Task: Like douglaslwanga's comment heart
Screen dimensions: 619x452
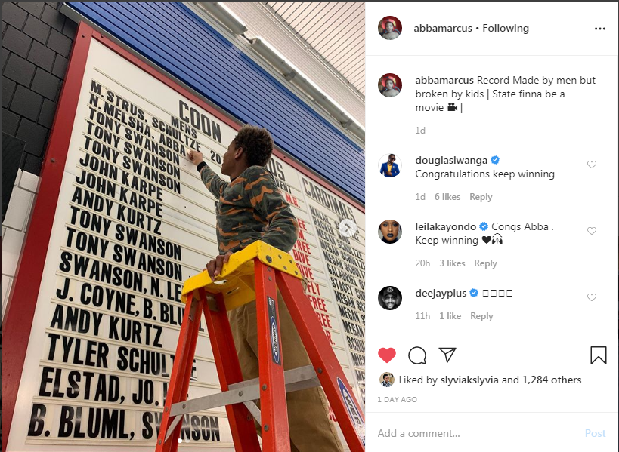Action: 591,165
